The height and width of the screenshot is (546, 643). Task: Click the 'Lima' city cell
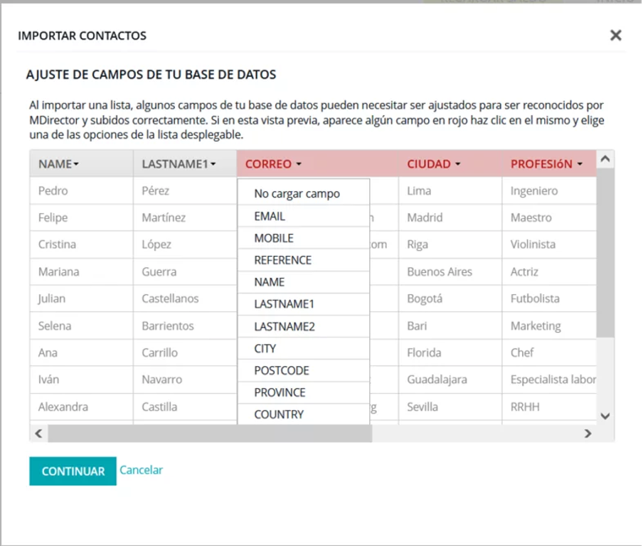[x=450, y=191]
